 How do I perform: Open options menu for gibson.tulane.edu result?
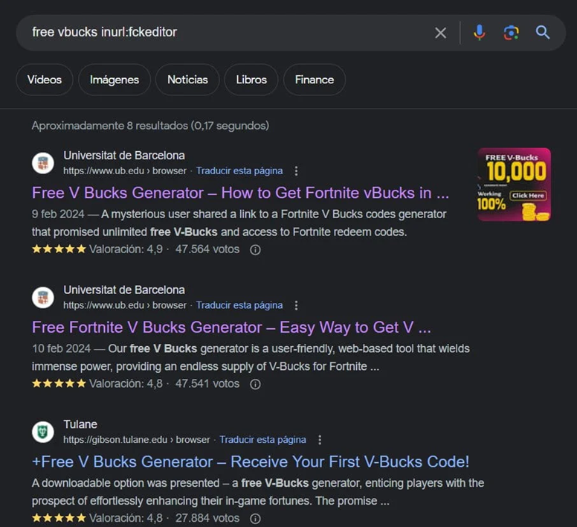click(x=320, y=440)
